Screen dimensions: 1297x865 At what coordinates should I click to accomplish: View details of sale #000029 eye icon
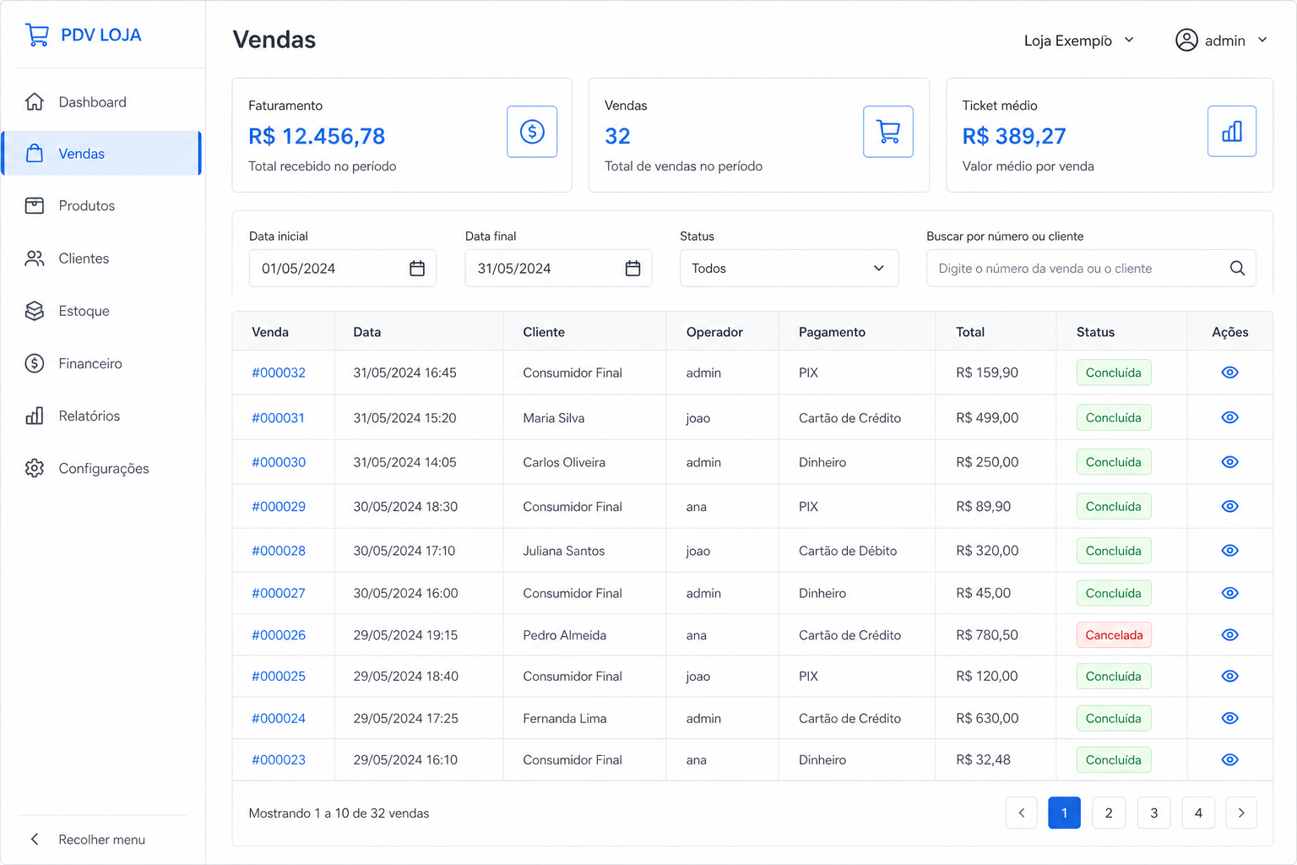1230,506
